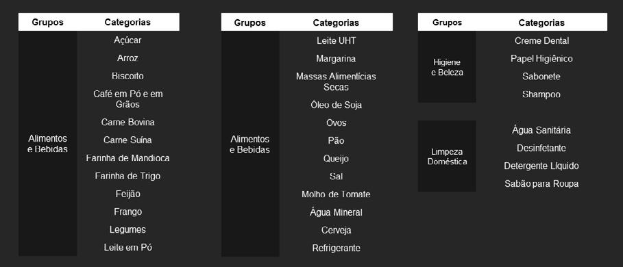Select Papel Higiênico category

pyautogui.click(x=541, y=59)
